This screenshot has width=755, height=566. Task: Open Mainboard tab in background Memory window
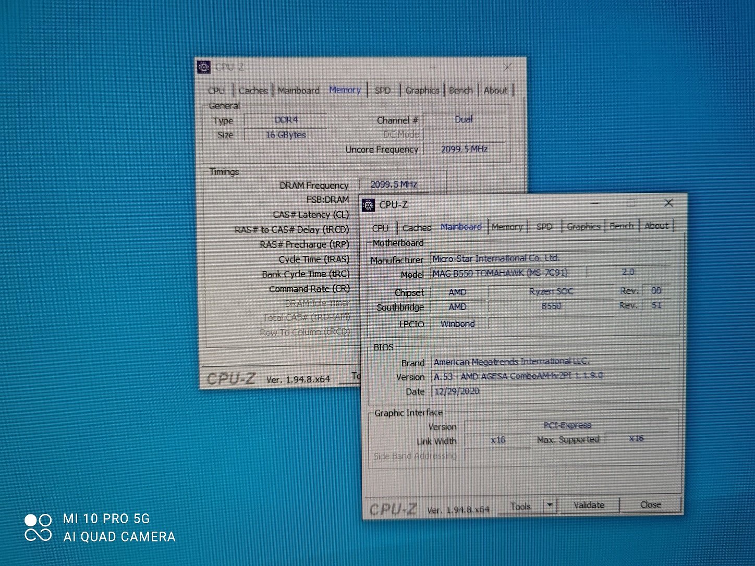(x=298, y=91)
